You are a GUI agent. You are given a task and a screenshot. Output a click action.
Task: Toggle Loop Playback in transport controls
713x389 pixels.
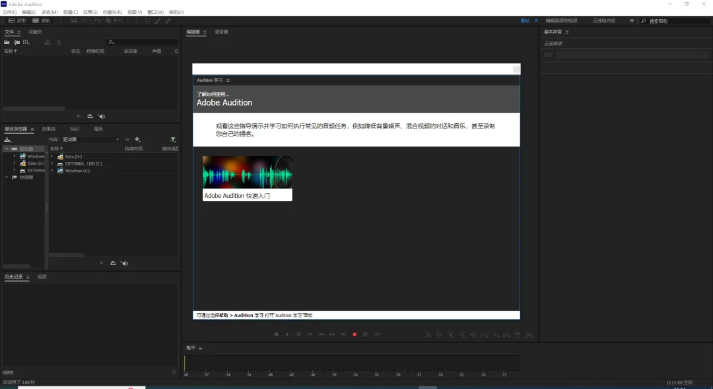point(366,334)
